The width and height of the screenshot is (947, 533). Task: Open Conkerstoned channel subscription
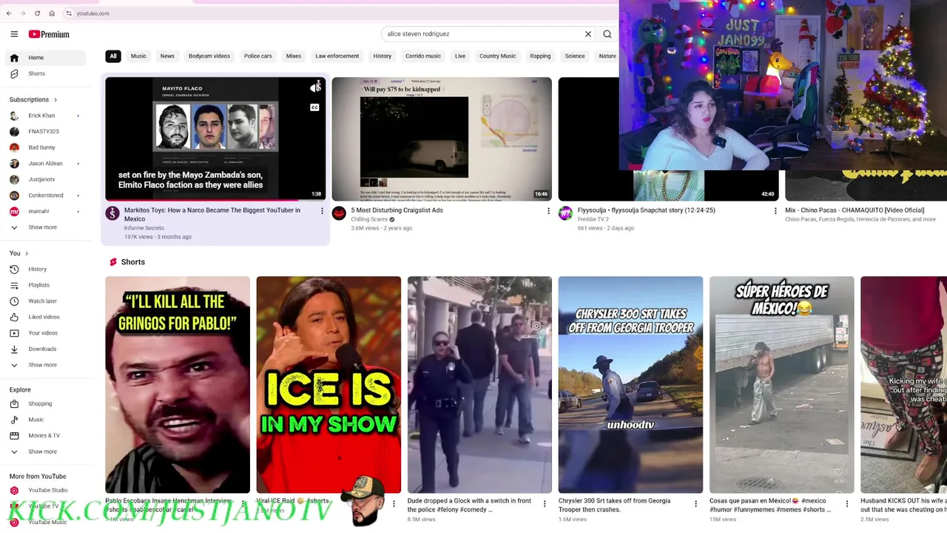pos(47,195)
